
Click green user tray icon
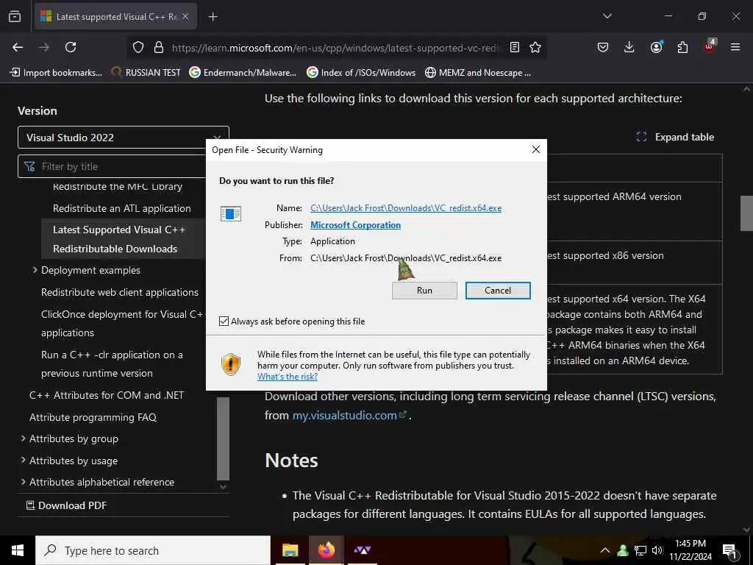623,550
